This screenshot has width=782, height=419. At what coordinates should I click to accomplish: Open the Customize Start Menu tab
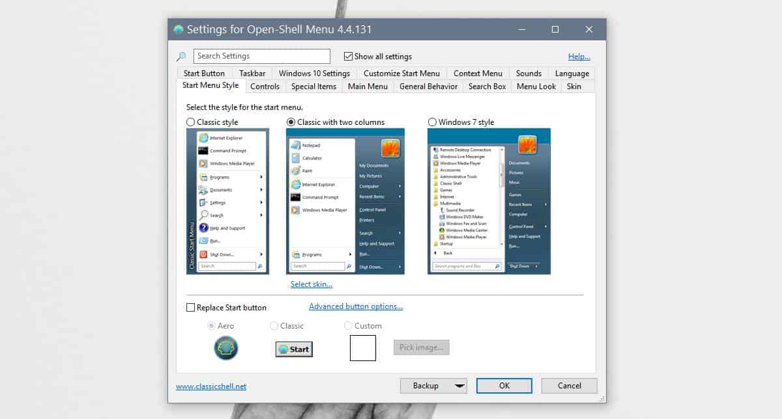click(x=401, y=73)
